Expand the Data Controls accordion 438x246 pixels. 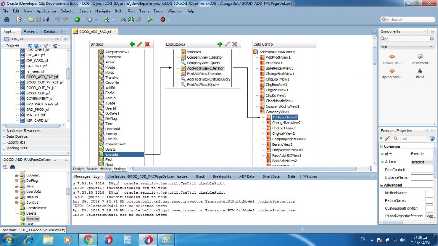click(x=4, y=137)
